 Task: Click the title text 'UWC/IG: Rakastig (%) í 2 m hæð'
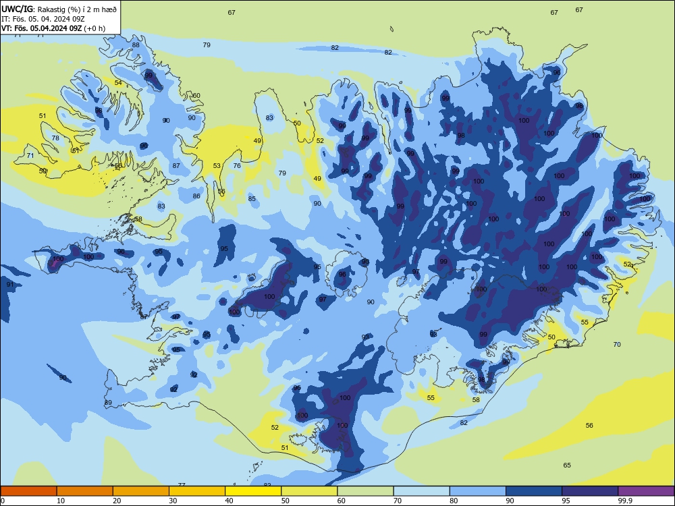tap(59, 9)
